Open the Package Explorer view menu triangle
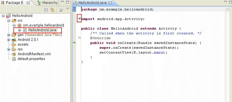This screenshot has width=232, height=102. [67, 9]
